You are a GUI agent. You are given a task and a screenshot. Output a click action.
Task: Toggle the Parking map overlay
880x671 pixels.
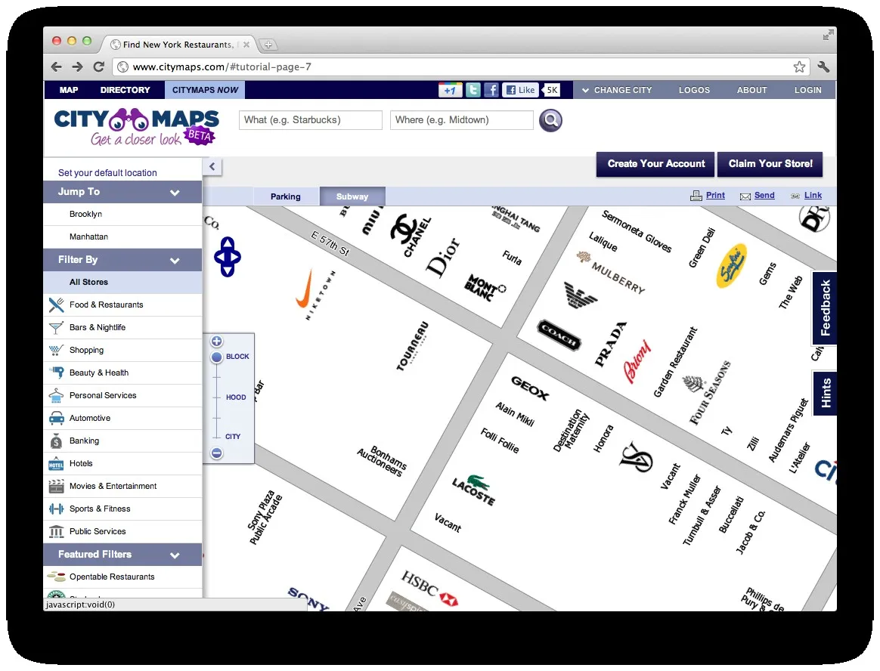(x=286, y=196)
